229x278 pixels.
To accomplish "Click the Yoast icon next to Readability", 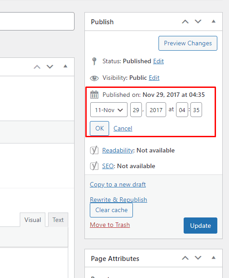I will (94, 150).
